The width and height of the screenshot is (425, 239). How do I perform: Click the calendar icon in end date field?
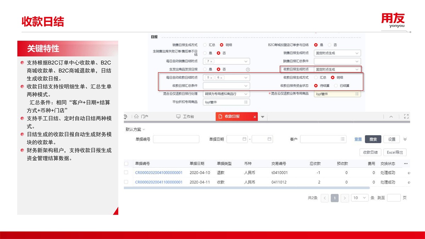tap(269, 139)
